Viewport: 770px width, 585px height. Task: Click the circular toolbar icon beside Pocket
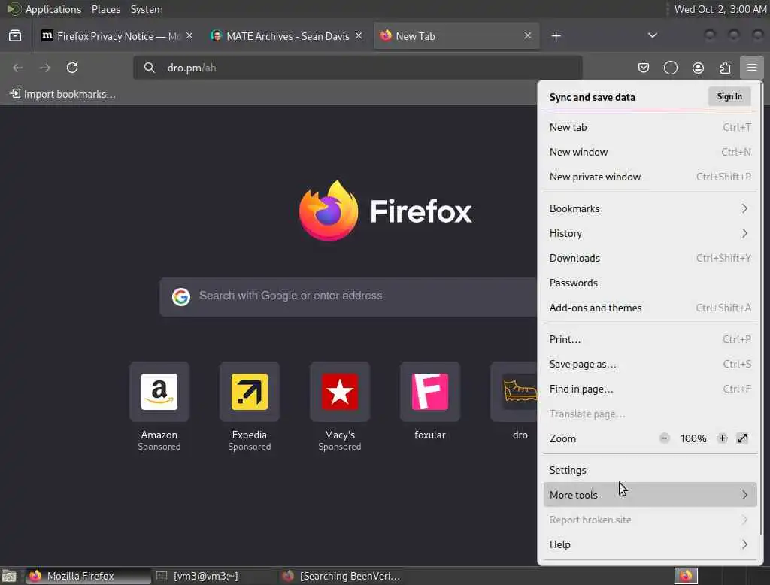point(670,68)
